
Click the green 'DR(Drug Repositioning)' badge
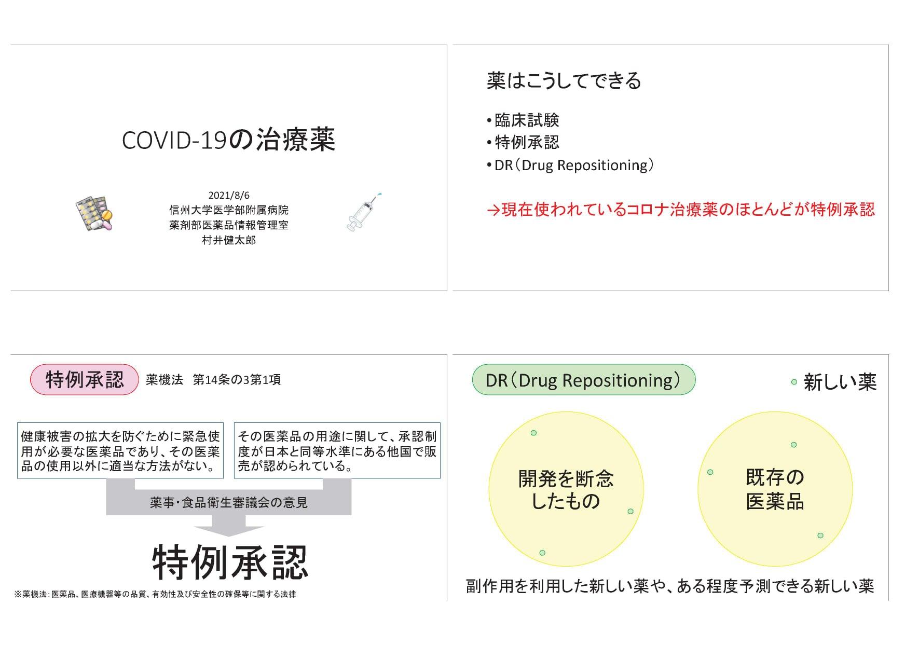(x=583, y=380)
